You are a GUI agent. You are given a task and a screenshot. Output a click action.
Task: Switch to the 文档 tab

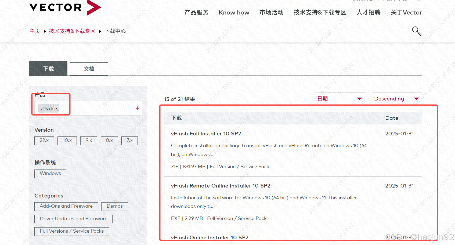[89, 69]
